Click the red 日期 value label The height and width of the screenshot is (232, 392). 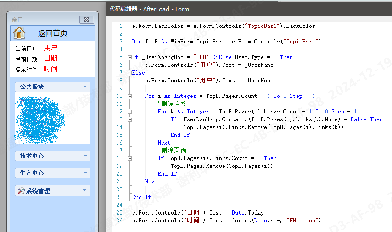coord(51,58)
